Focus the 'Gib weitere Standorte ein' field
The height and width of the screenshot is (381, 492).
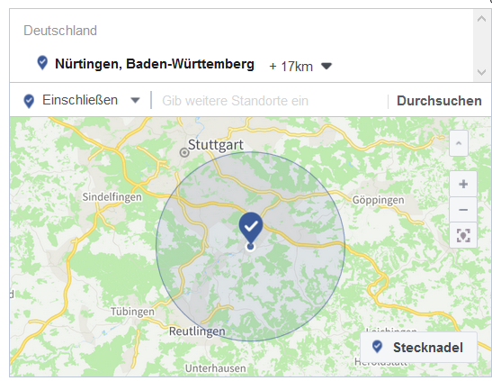(270, 101)
